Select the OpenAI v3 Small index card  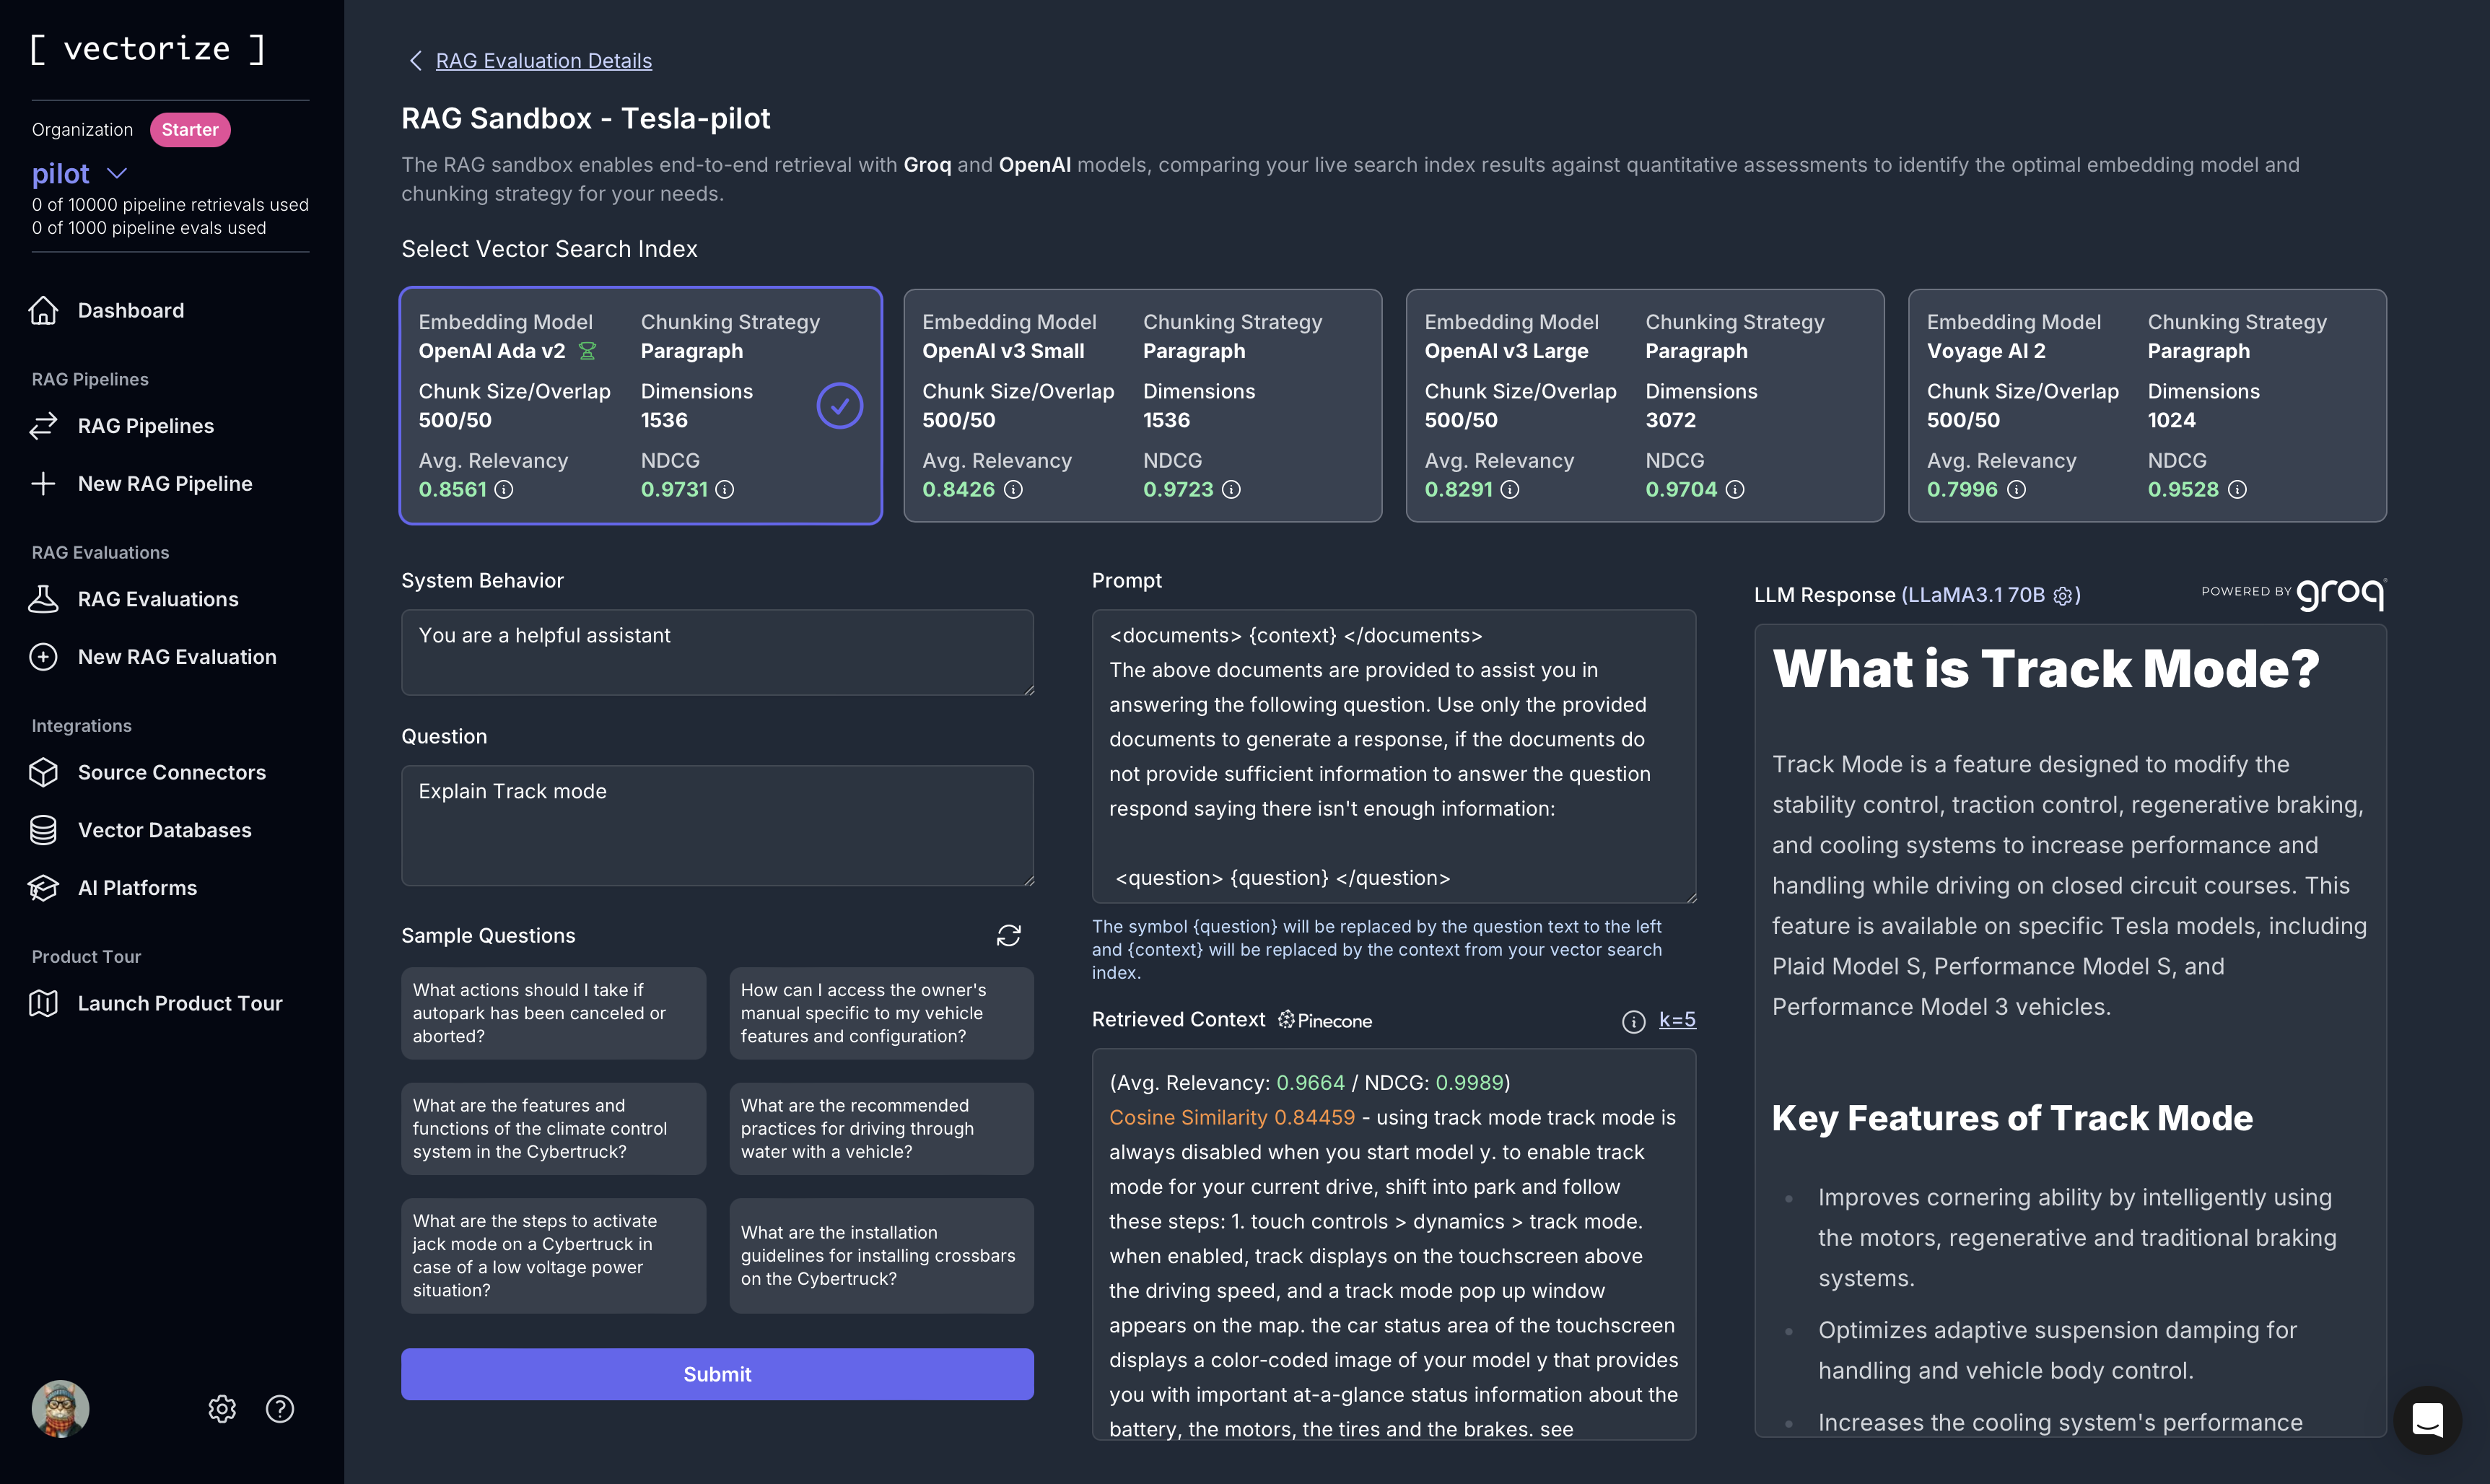coord(1142,405)
